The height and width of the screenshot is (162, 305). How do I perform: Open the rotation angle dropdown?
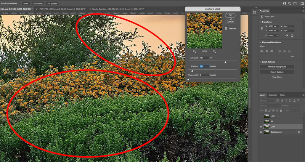click(x=278, y=35)
